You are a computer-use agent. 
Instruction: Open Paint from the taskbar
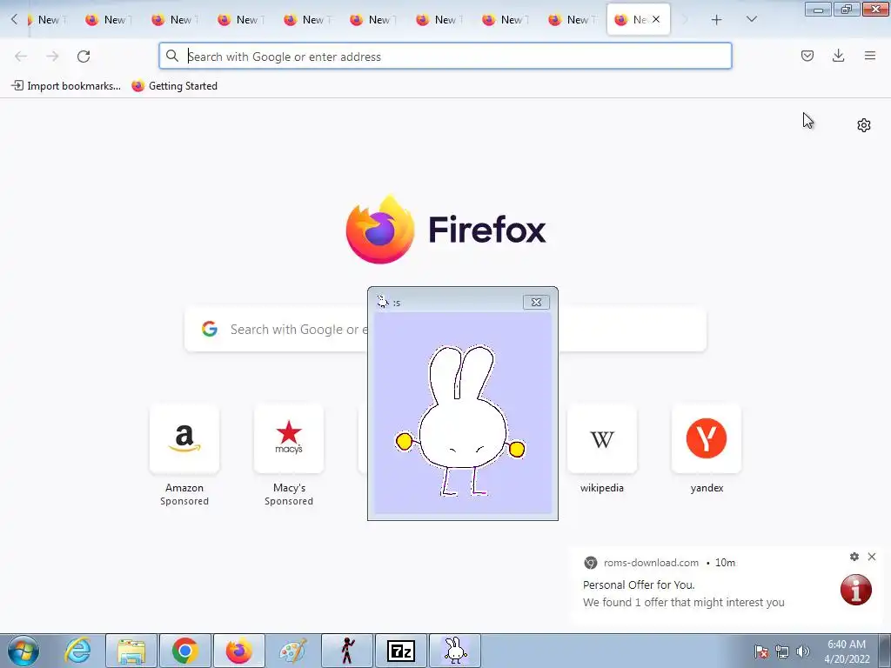click(293, 651)
